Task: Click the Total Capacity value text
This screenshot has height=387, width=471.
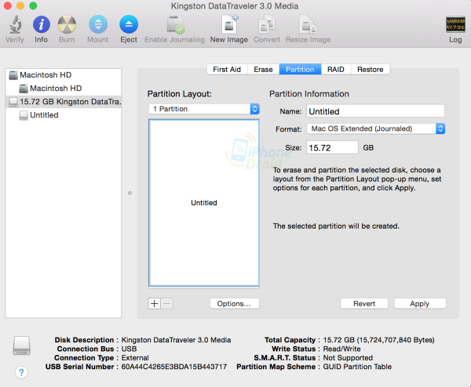Action: pyautogui.click(x=379, y=340)
